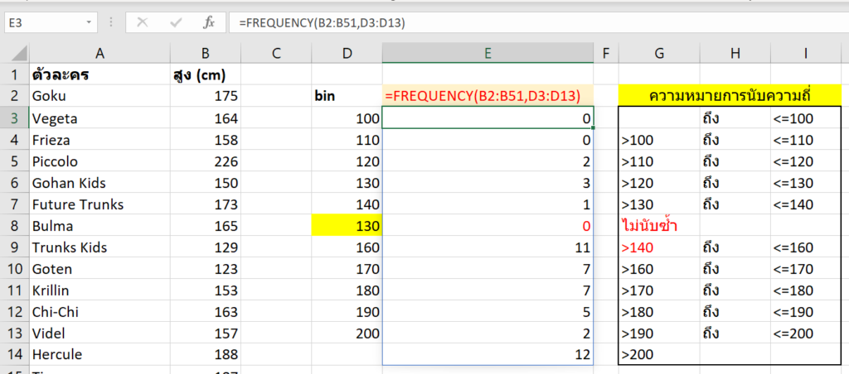Screen dimensions: 849x374
Task: Click cell containing 'ตัวละคร'
Action: pyautogui.click(x=99, y=74)
